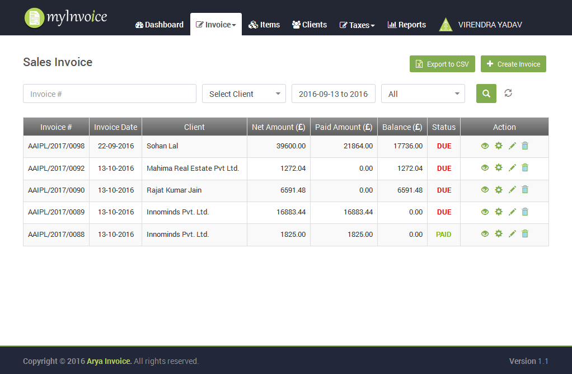Expand the Taxes menu dropdown
The image size is (572, 374).
click(357, 25)
